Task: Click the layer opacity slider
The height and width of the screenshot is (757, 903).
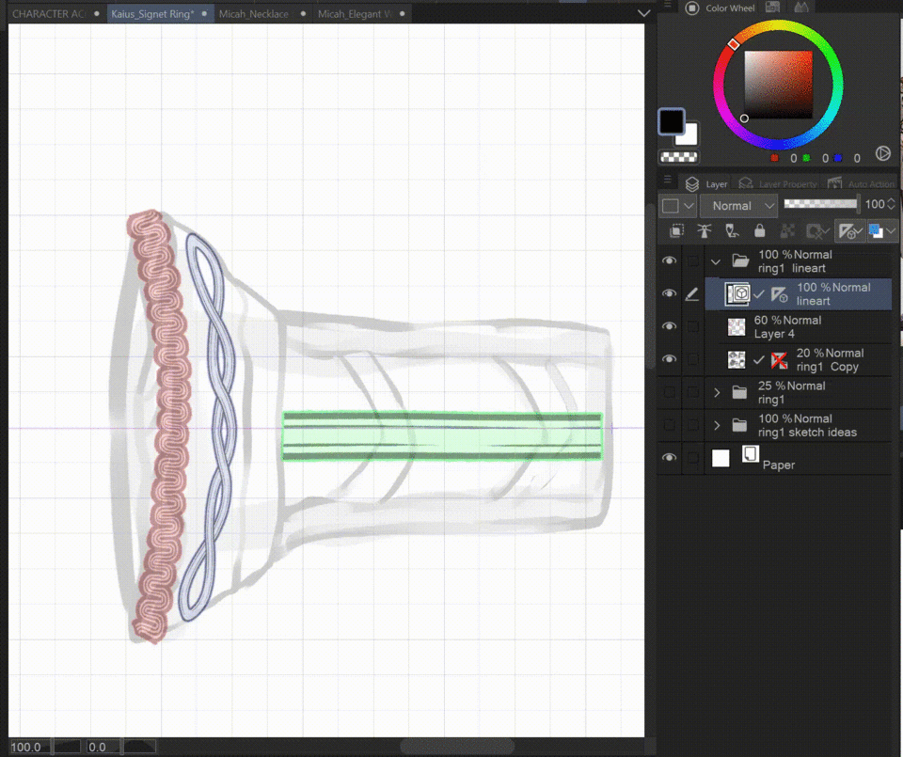Action: pyautogui.click(x=820, y=204)
